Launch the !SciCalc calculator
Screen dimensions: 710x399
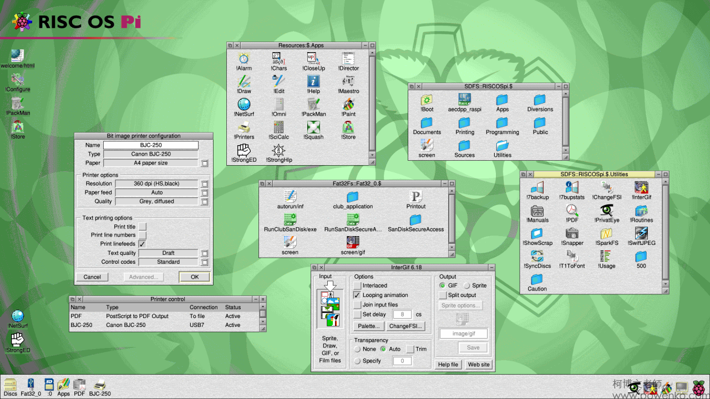[279, 130]
